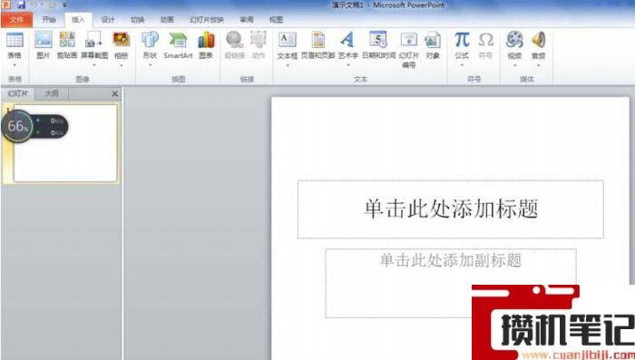Select the 幻灯片 slides pane tab
The width and height of the screenshot is (635, 360).
tap(18, 93)
